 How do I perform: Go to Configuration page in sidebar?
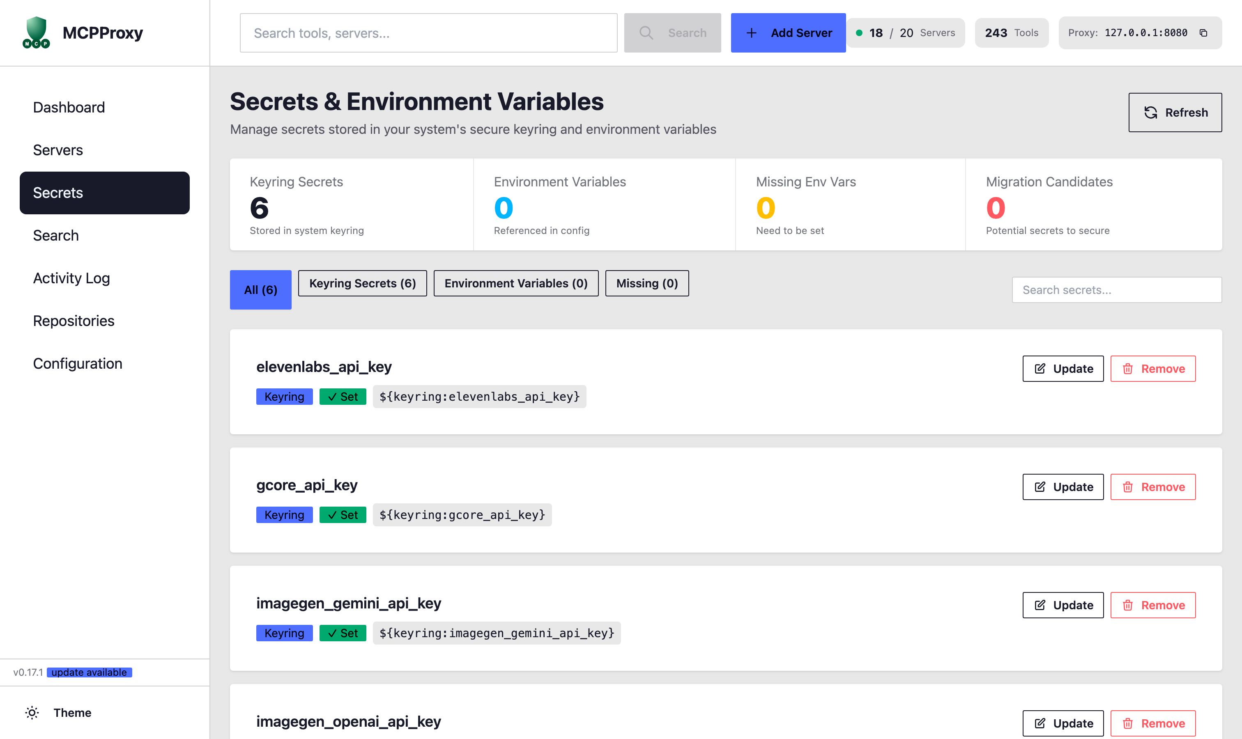point(77,363)
